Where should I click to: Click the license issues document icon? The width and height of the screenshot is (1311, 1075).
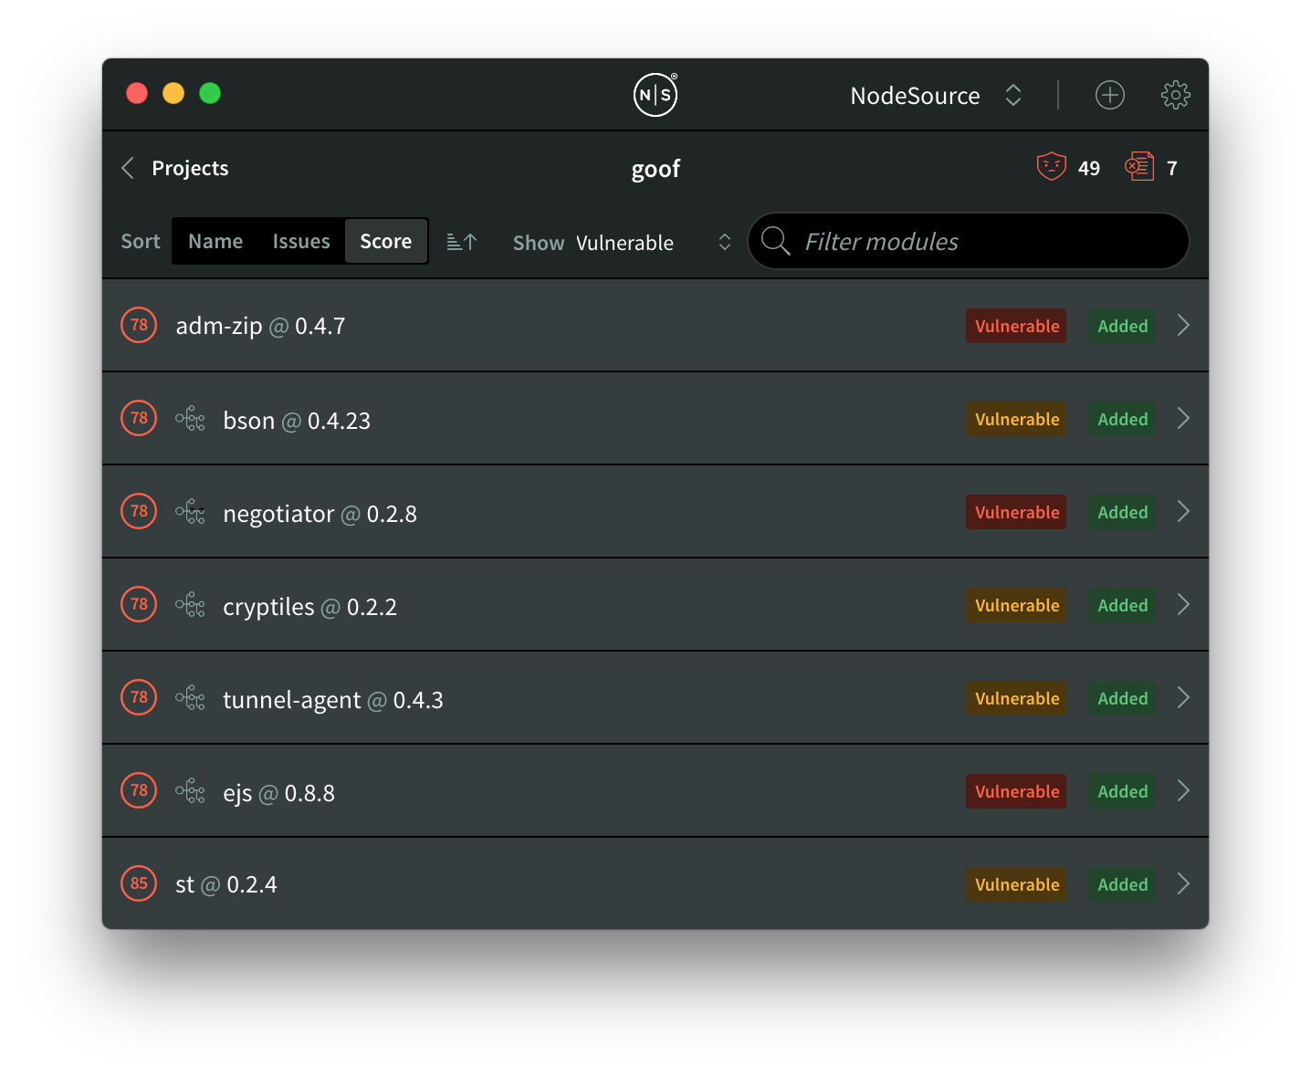click(1139, 167)
